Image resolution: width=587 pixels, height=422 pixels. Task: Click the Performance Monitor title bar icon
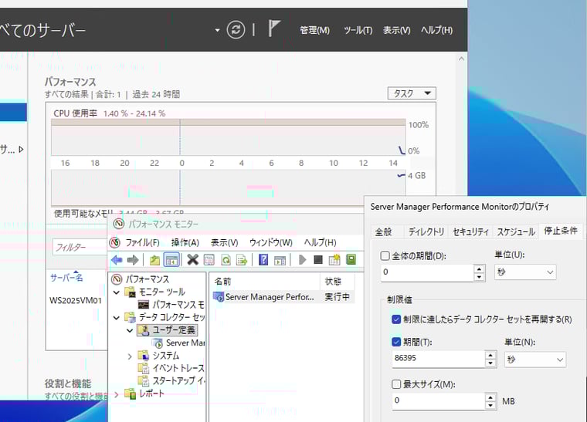[119, 224]
